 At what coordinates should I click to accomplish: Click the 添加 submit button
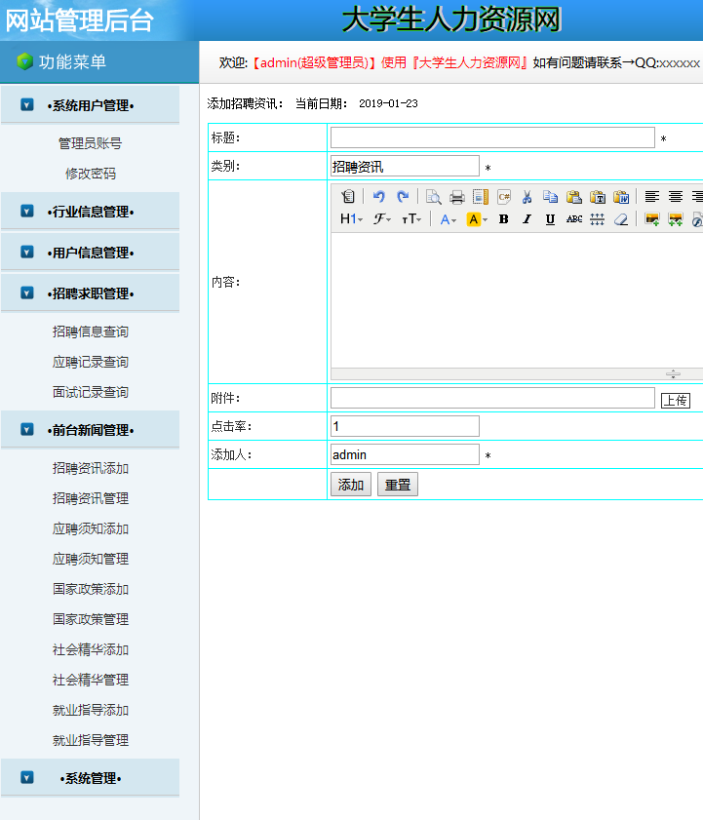point(350,485)
